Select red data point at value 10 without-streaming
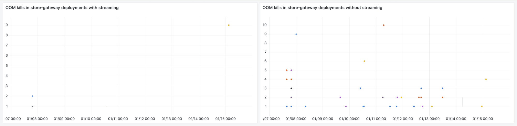This screenshot has height=126, width=517. point(384,25)
